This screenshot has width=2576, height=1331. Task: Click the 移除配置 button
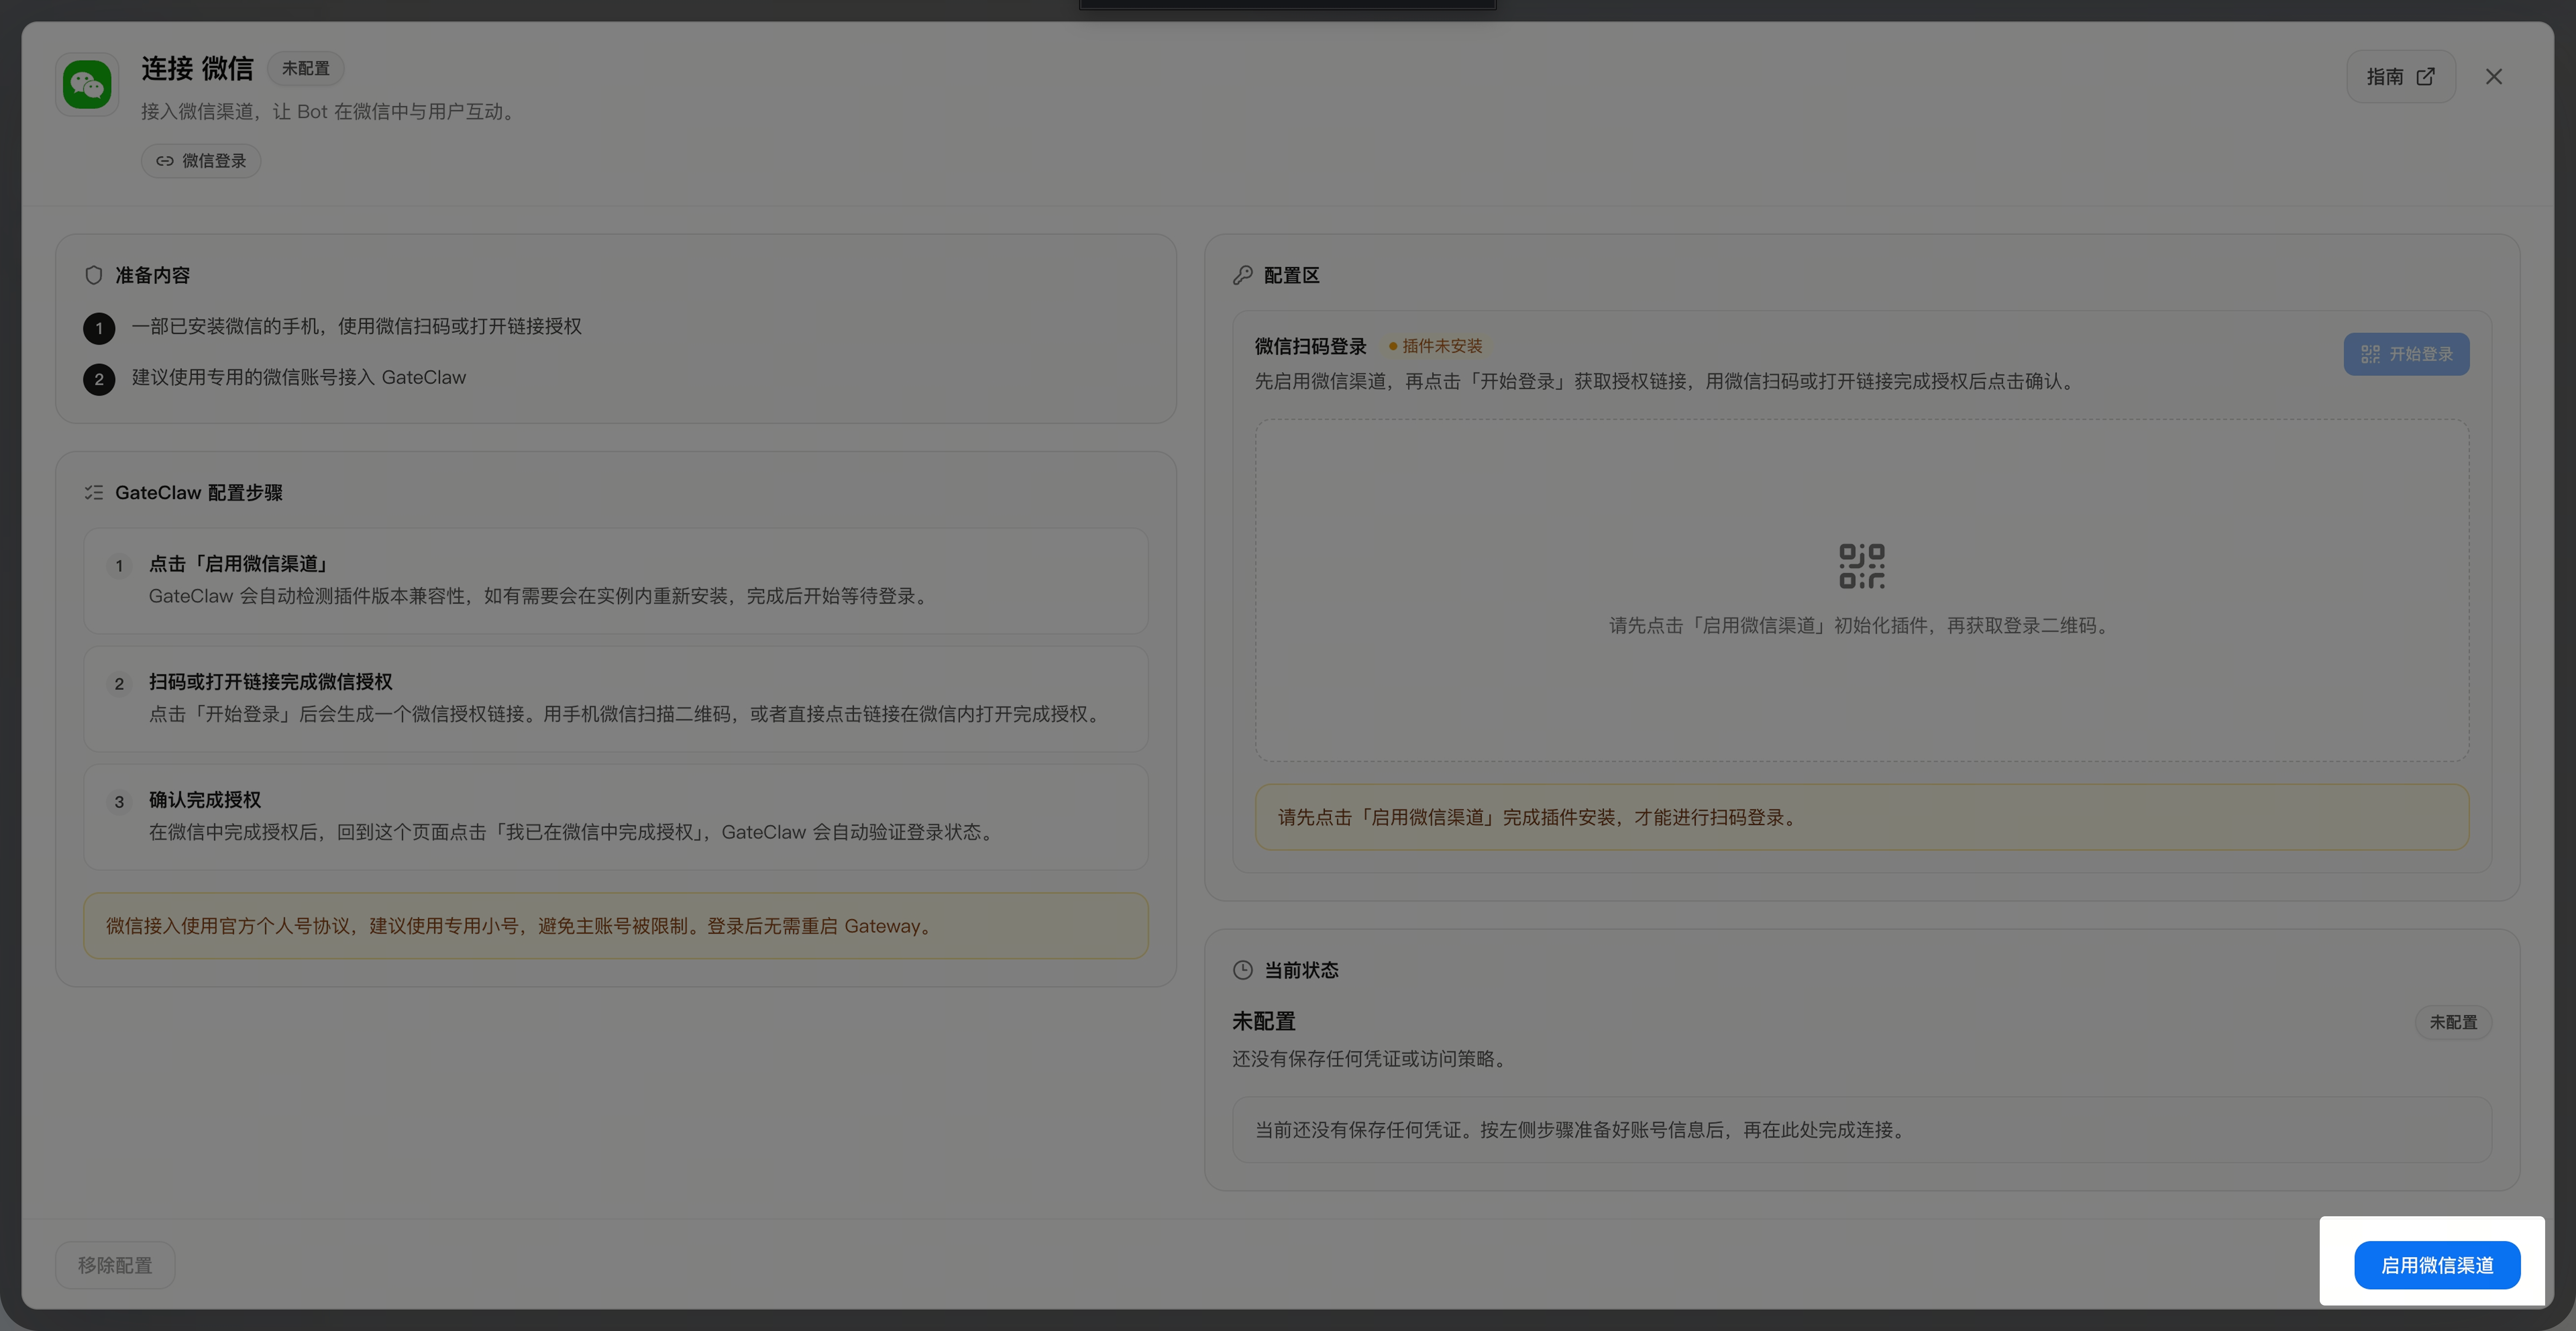115,1265
